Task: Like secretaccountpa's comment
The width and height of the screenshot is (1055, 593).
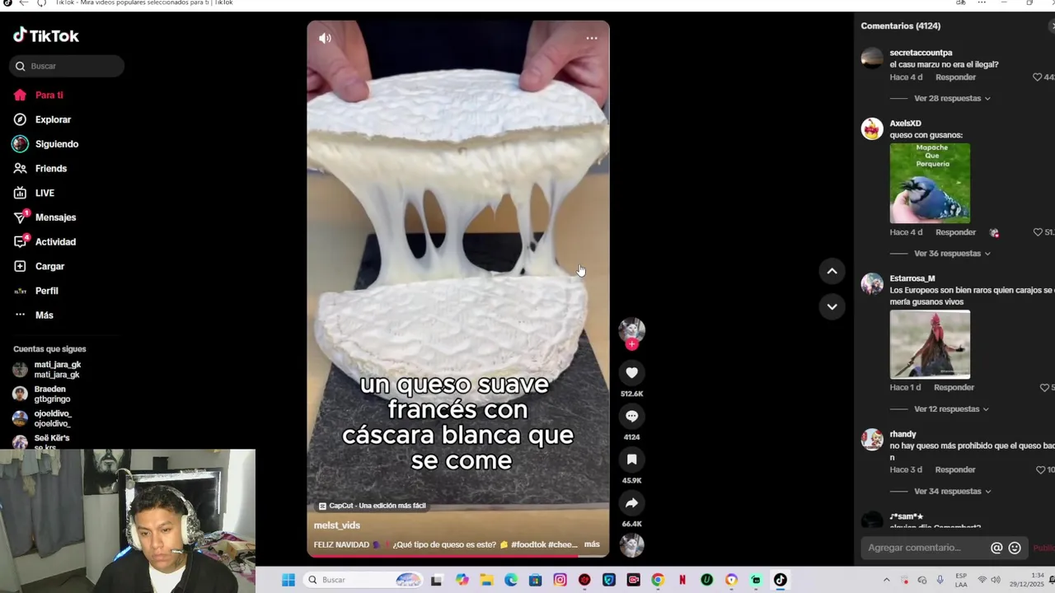Action: pyautogui.click(x=1038, y=77)
